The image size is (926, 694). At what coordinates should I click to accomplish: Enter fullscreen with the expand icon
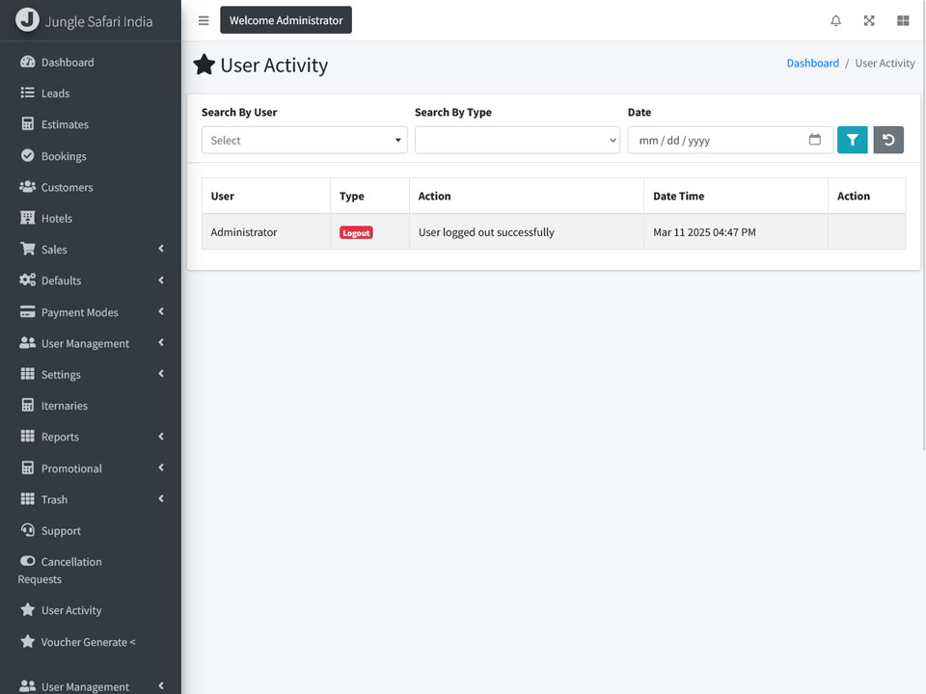pyautogui.click(x=869, y=20)
